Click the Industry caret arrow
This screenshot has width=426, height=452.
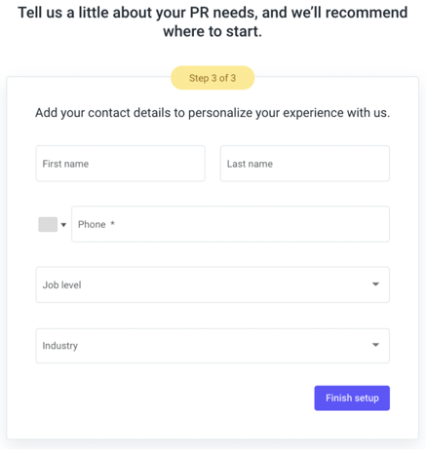pyautogui.click(x=375, y=345)
